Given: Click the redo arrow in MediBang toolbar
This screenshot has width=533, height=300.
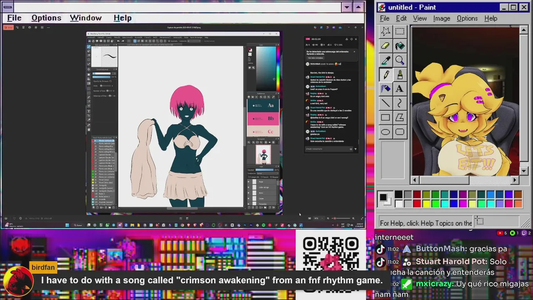Looking at the screenshot, I should click(x=123, y=41).
